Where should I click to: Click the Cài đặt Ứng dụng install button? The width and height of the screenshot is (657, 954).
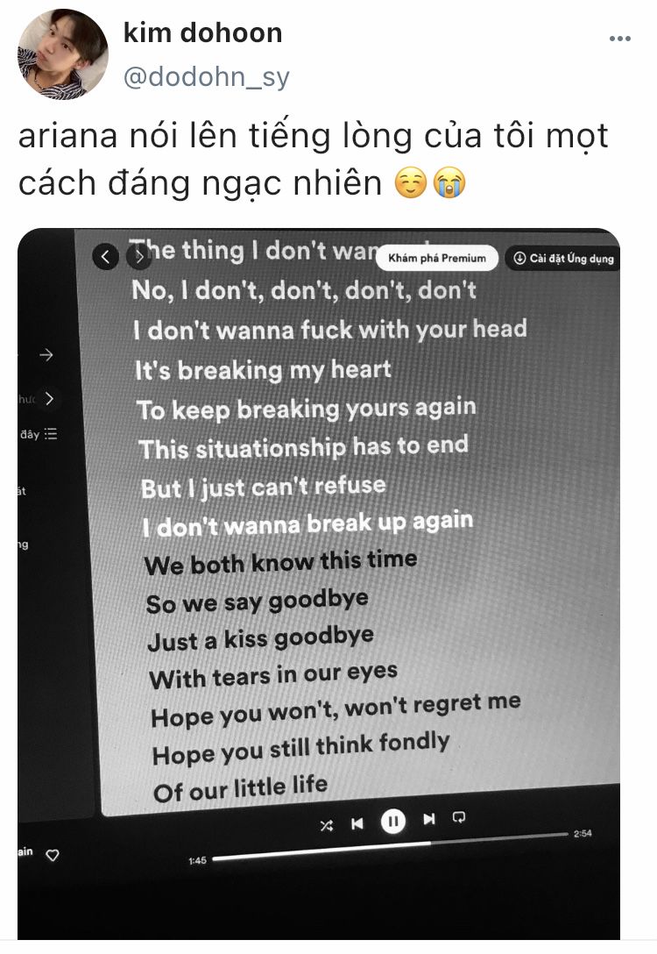[x=563, y=258]
